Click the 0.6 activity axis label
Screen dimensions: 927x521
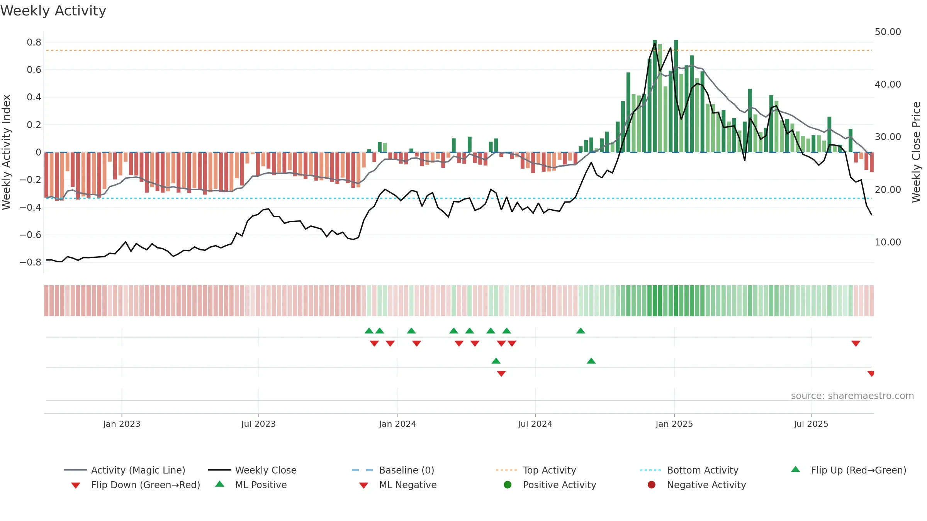pyautogui.click(x=34, y=70)
